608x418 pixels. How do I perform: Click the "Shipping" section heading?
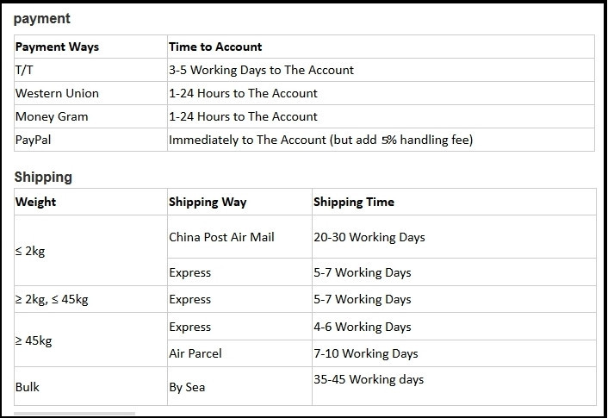43,177
